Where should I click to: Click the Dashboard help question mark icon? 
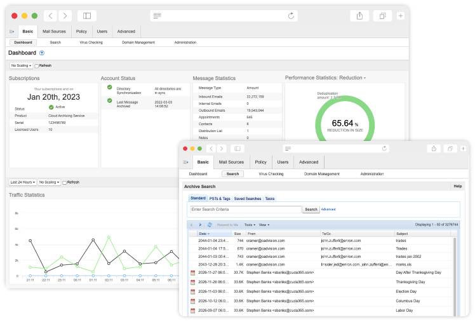point(42,53)
